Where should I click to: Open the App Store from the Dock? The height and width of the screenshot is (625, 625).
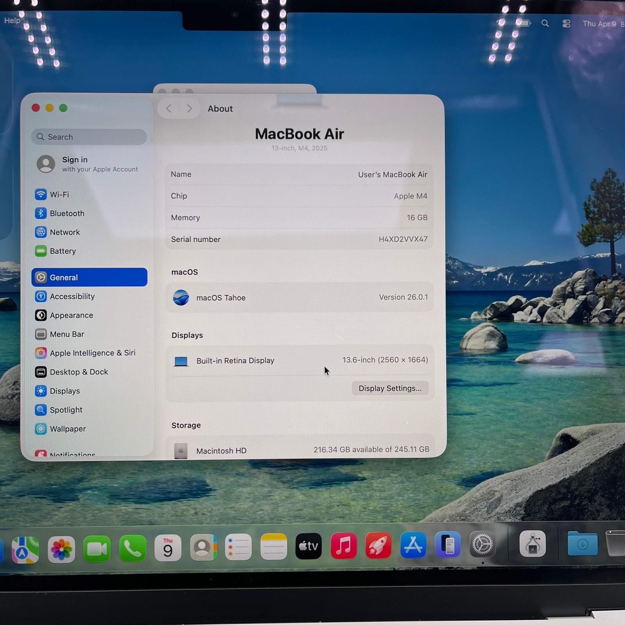click(413, 545)
